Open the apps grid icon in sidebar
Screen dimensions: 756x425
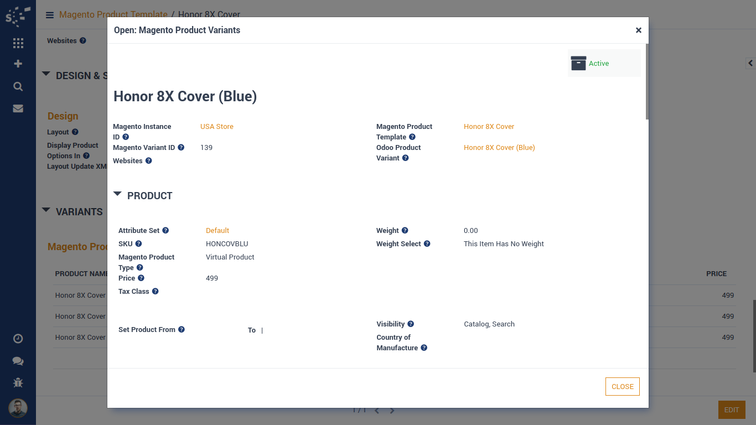(x=18, y=43)
